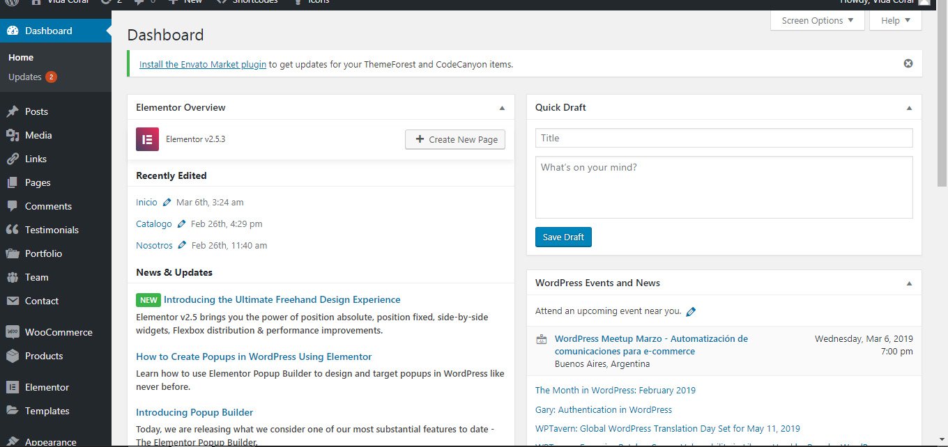Edit event location with the pencil icon
Image resolution: width=948 pixels, height=447 pixels.
coord(691,312)
